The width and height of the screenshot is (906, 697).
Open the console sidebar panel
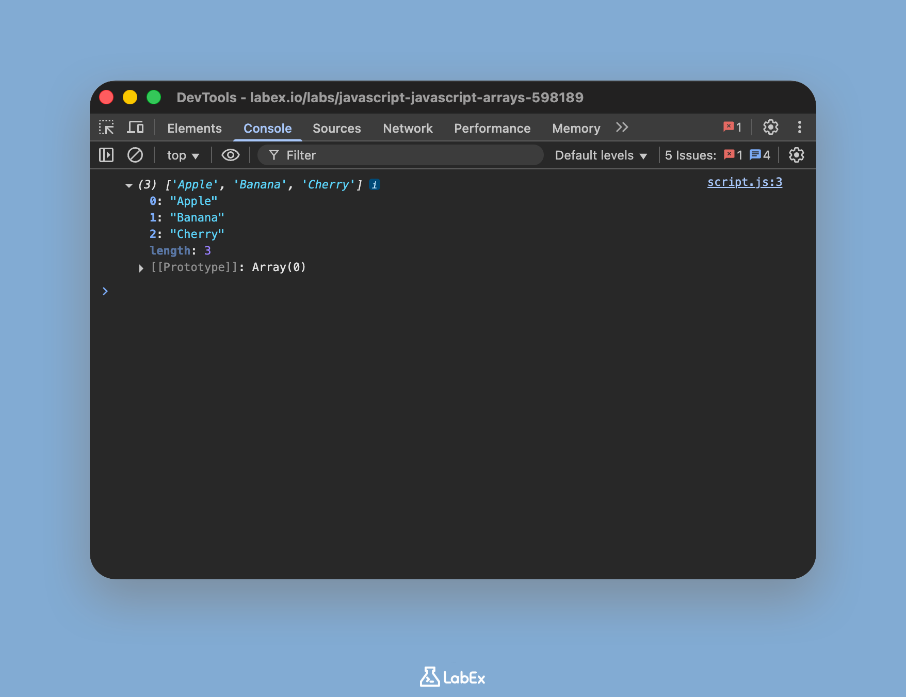106,155
